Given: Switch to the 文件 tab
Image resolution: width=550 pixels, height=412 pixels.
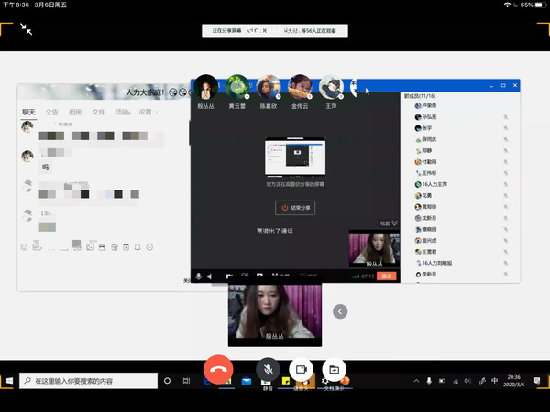Looking at the screenshot, I should click(x=98, y=112).
